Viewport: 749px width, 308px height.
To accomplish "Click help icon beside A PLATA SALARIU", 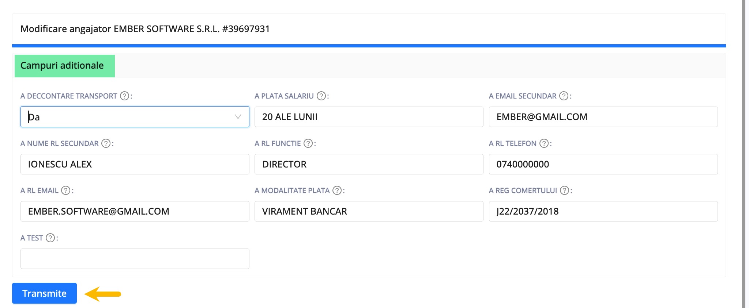I will tap(321, 96).
